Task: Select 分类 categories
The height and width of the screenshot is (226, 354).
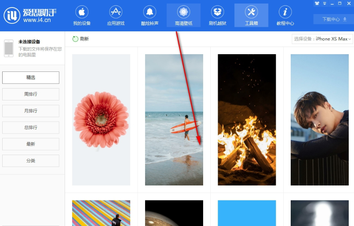Action: [31, 161]
